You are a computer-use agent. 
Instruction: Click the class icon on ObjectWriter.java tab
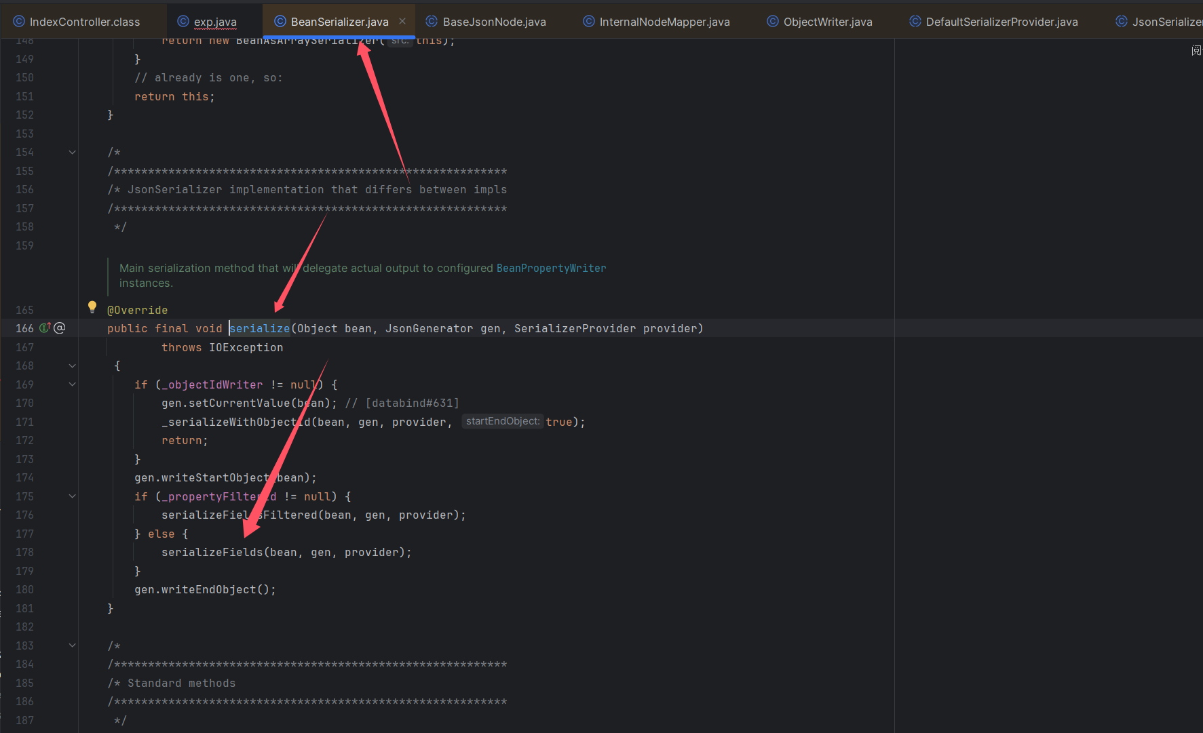773,21
